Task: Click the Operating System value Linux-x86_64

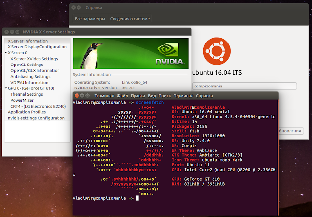Action: [x=135, y=82]
